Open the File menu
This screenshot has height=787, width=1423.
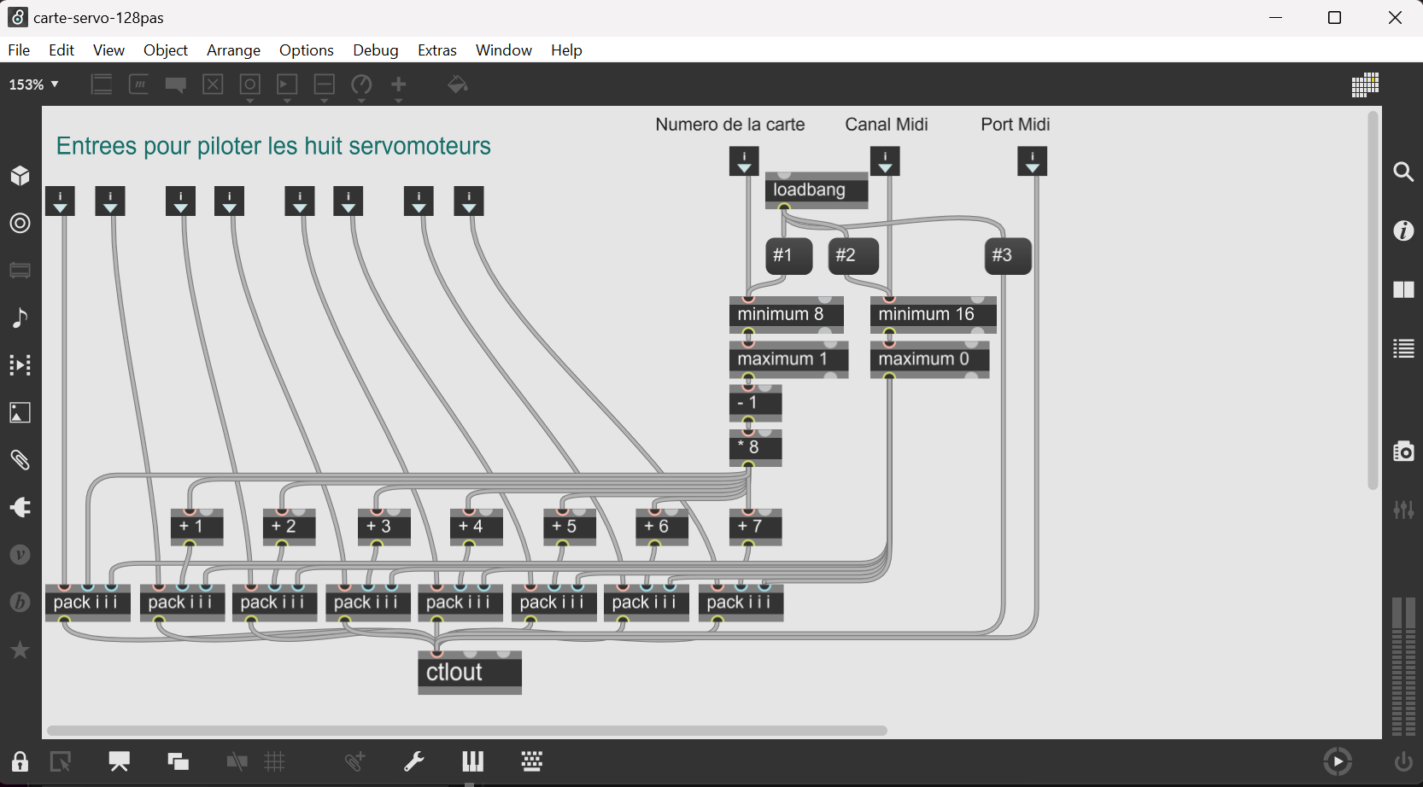[x=19, y=50]
